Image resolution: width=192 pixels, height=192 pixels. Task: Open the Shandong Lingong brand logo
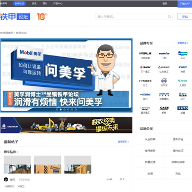point(164,67)
